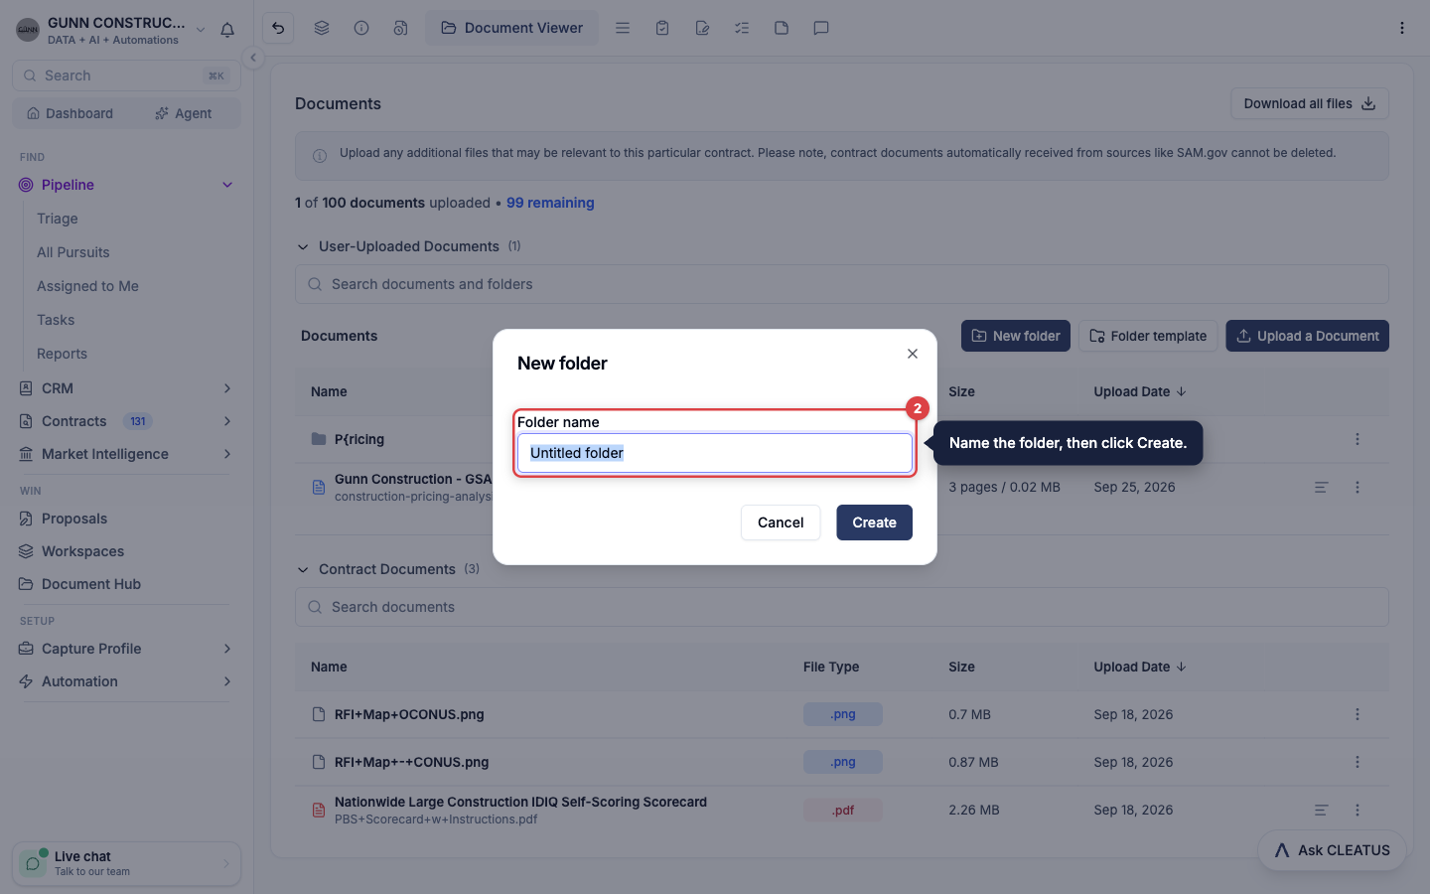Open Proposals section
Screen dimensions: 1430x894
click(74, 519)
